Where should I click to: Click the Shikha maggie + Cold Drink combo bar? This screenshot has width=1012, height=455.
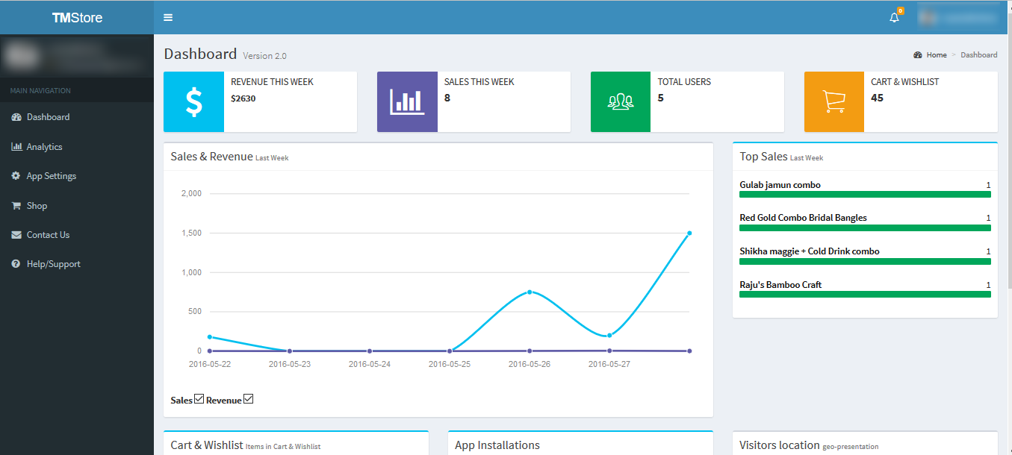(x=865, y=261)
